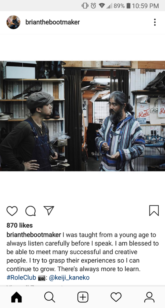Tap the alarm clock status icon
The height and width of the screenshot is (308, 165).
point(93,6)
